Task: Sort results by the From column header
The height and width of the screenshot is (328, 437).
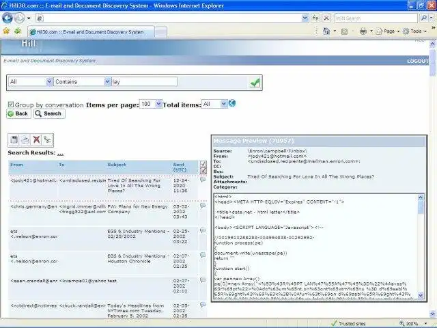Action: 16,165
